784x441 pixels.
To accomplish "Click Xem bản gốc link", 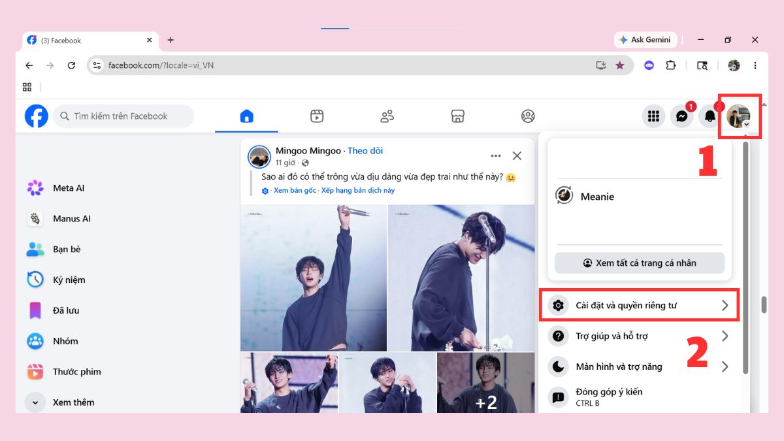I will pos(295,191).
